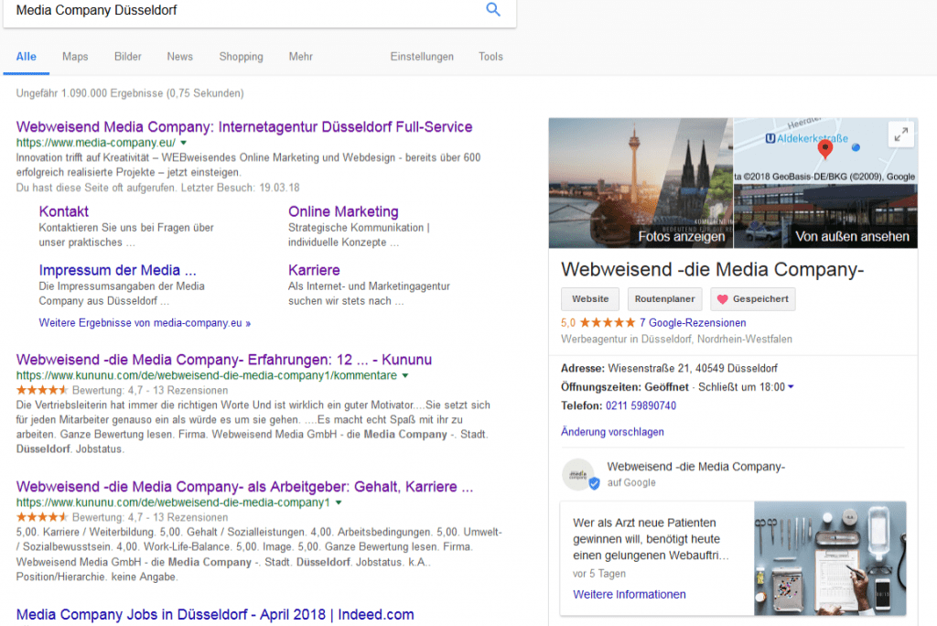
Task: Click the blue search magnifier icon
Action: (493, 9)
